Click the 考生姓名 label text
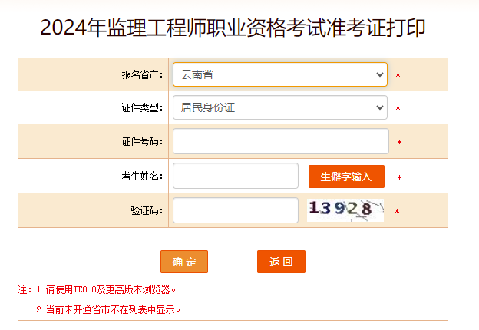 pos(142,177)
